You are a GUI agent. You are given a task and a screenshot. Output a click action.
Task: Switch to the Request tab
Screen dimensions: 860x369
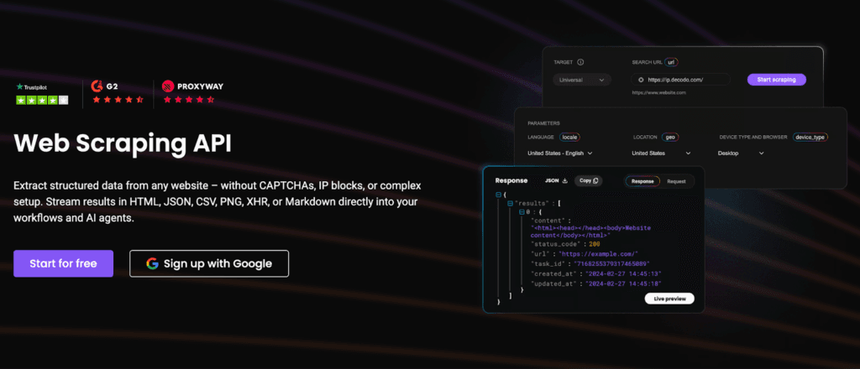676,180
